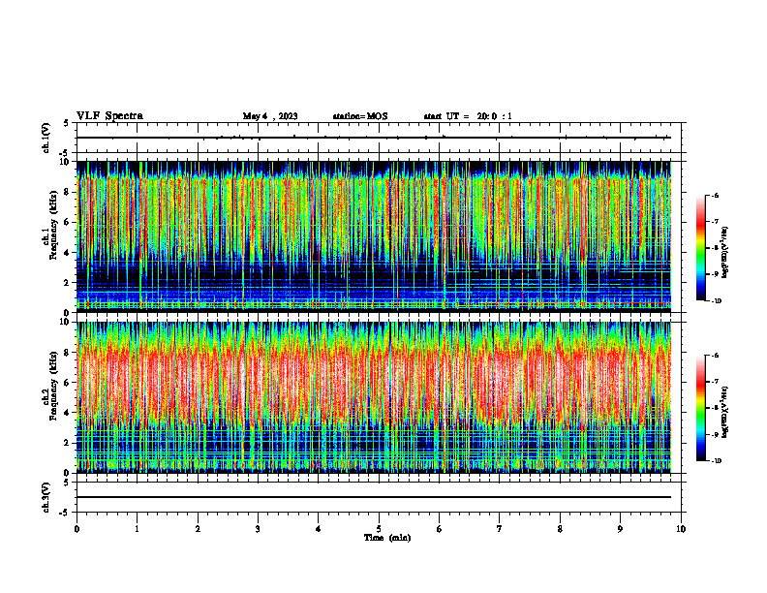Click the ch.1 "Frequency (kHz)" axis label
This screenshot has width=767, height=593.
(x=53, y=225)
